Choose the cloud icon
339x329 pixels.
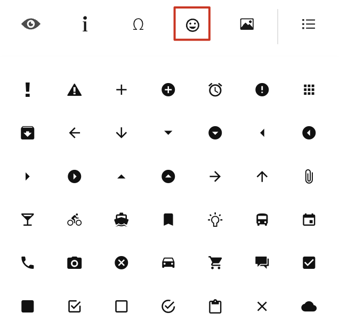(309, 307)
